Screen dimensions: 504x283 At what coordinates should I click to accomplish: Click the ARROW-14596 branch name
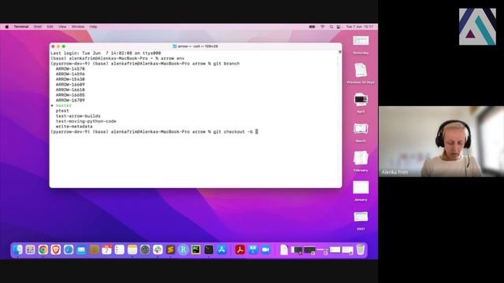[x=70, y=74]
